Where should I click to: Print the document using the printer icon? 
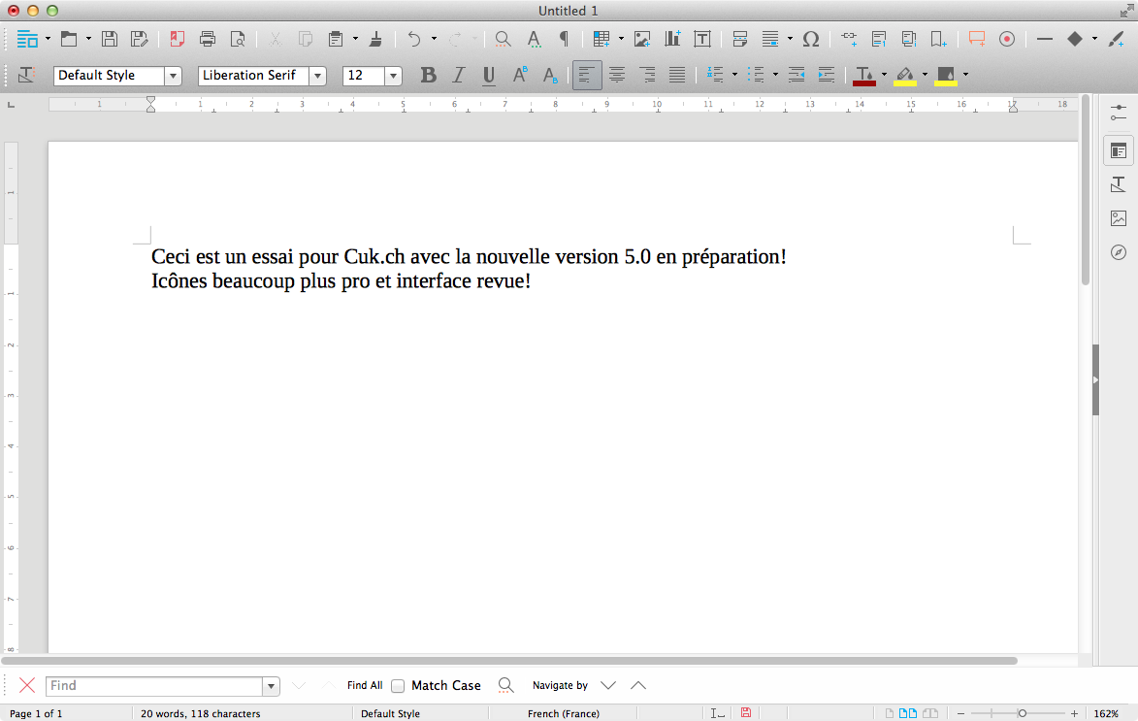coord(208,39)
